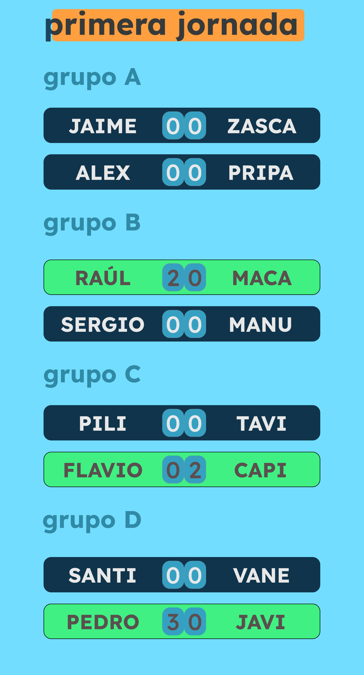Select the grupo D heading
Viewport: 364px width, 675px height.
[92, 521]
